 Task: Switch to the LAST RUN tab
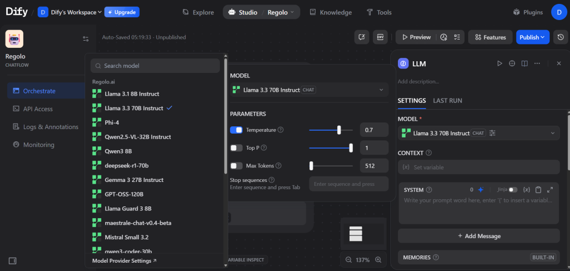click(448, 101)
